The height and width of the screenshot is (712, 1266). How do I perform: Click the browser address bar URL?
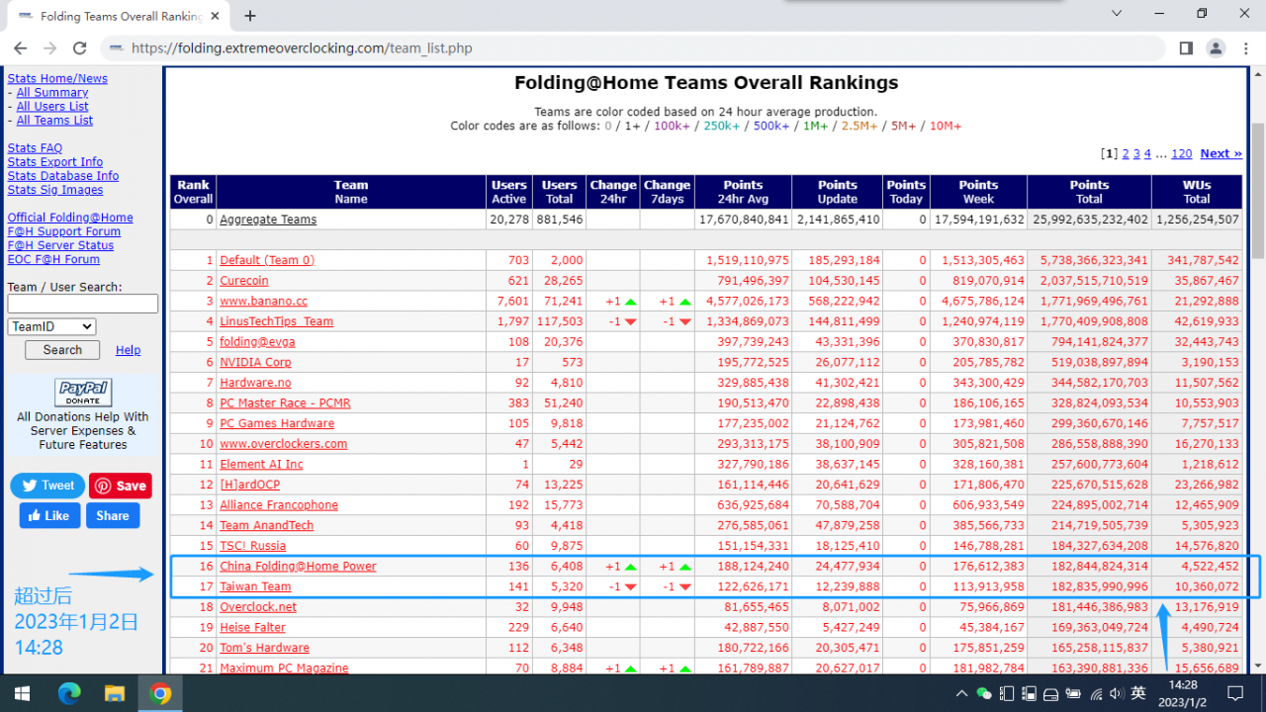coord(302,47)
